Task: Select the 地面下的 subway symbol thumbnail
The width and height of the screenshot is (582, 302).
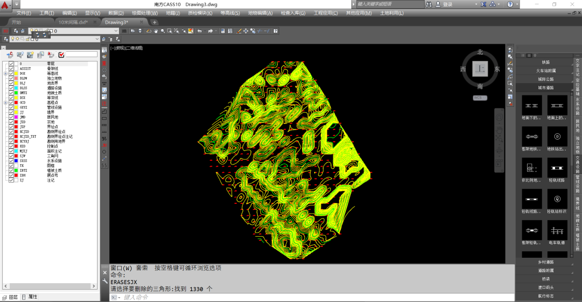Action: pos(531,106)
